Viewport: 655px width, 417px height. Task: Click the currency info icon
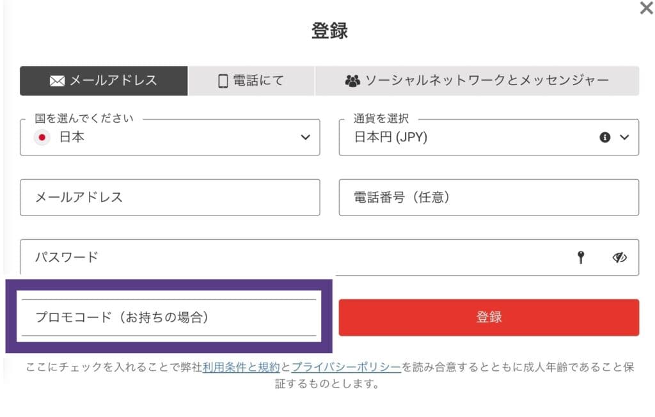point(604,138)
